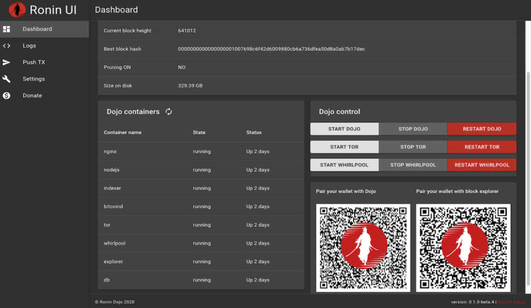Screen dimensions: 531x308
Task: Click the 'Pair your wallet with Dojo' label
Action: click(346, 191)
